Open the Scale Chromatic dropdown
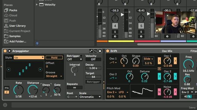The image size is (197, 110). pyautogui.click(x=90, y=97)
